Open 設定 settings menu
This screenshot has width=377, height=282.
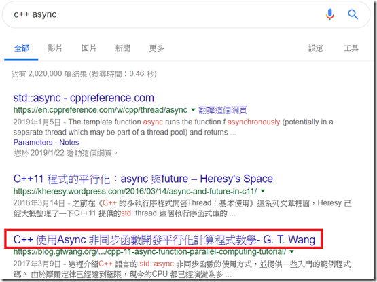pos(315,48)
